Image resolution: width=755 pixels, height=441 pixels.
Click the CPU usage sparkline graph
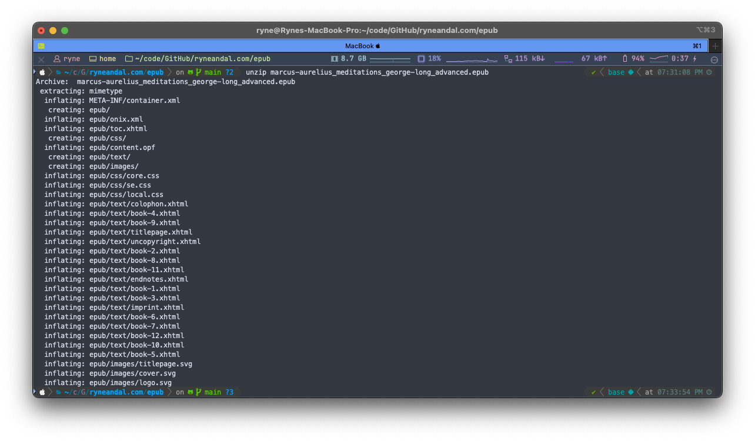[x=472, y=59]
